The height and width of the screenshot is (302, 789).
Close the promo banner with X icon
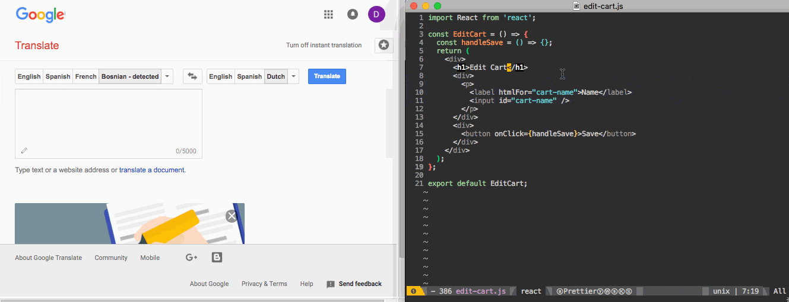pyautogui.click(x=232, y=216)
